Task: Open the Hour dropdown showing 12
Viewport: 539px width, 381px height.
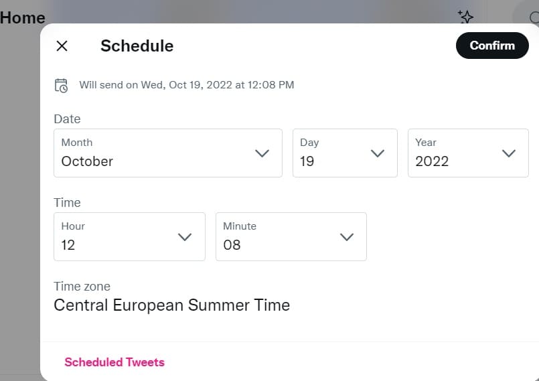Action: 129,236
